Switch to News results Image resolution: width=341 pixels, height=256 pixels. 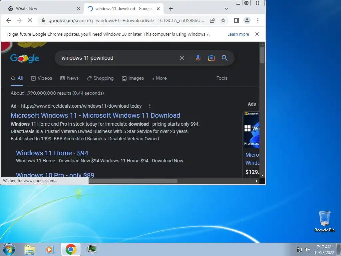(69, 78)
